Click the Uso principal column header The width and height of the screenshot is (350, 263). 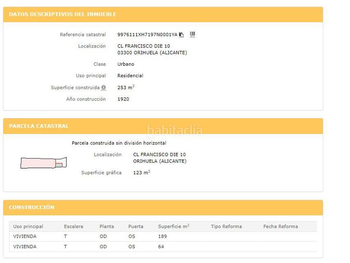(28, 227)
